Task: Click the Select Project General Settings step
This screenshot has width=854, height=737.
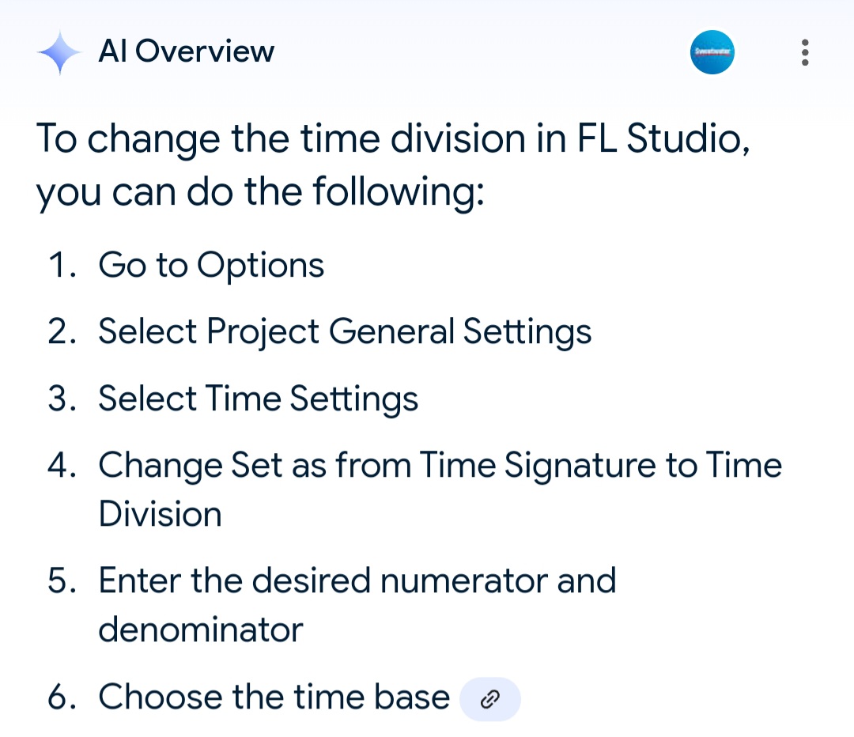Action: (345, 332)
